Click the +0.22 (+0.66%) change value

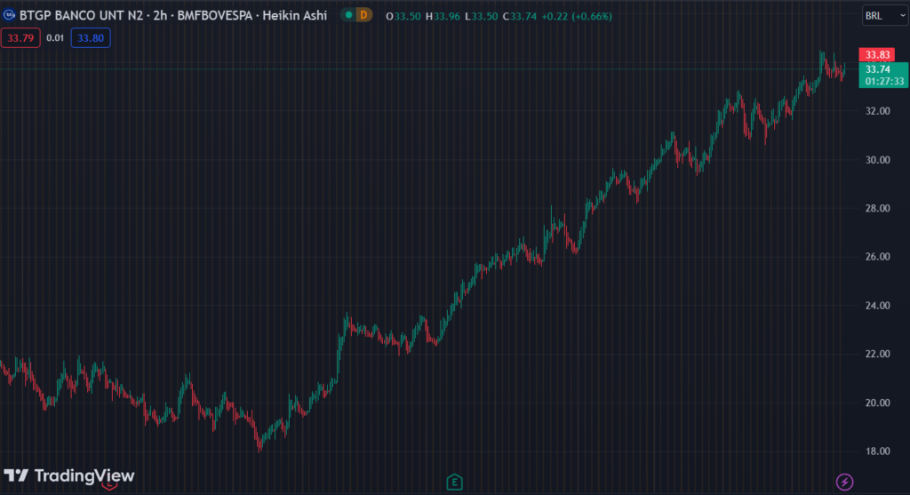577,16
